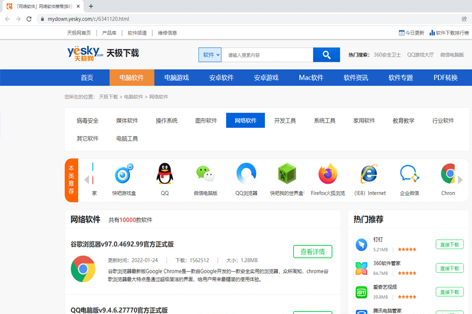This screenshot has height=314, width=472.
Task: Click the share icon in address bar
Action: 464,19
